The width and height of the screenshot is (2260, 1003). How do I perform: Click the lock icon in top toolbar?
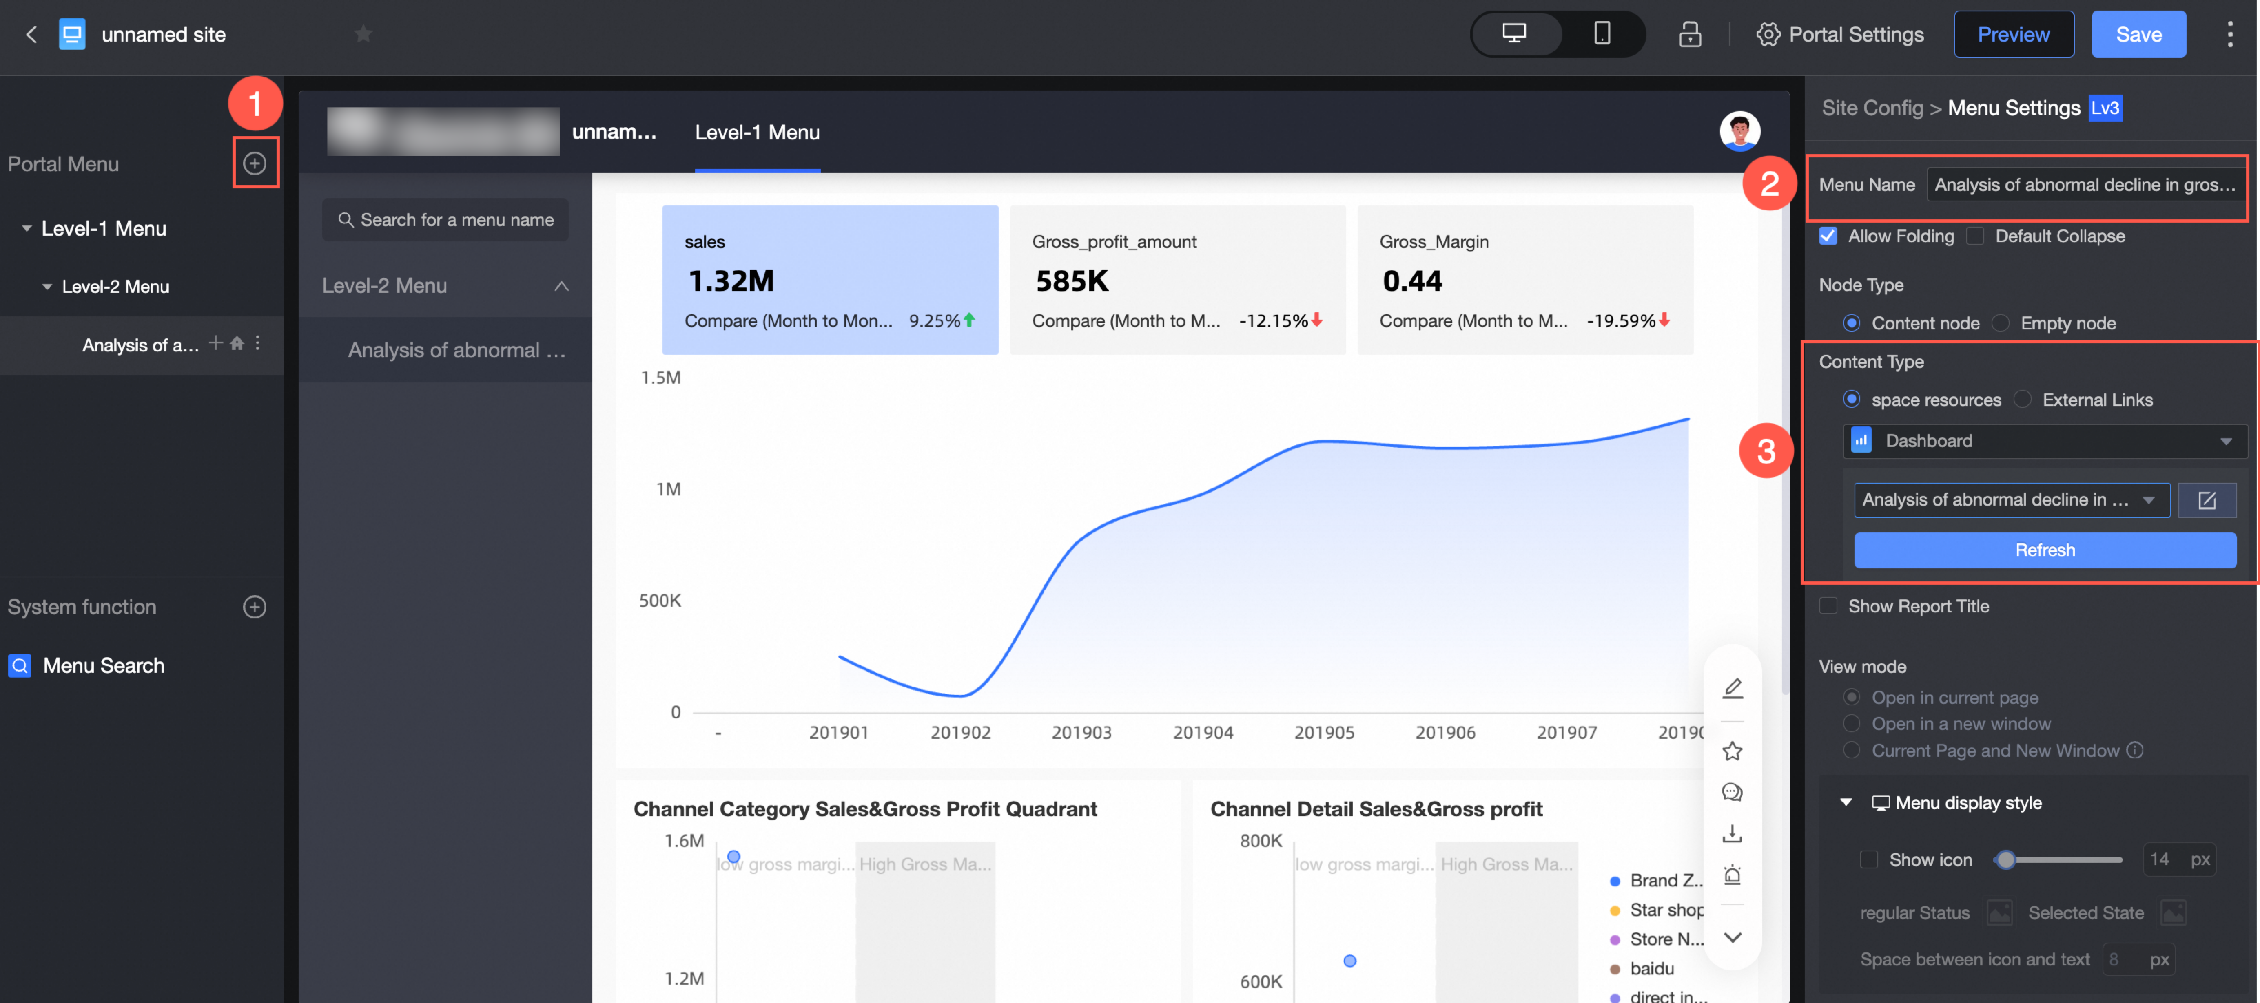tap(1689, 34)
